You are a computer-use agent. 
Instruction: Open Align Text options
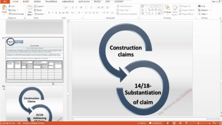coord(123,10)
